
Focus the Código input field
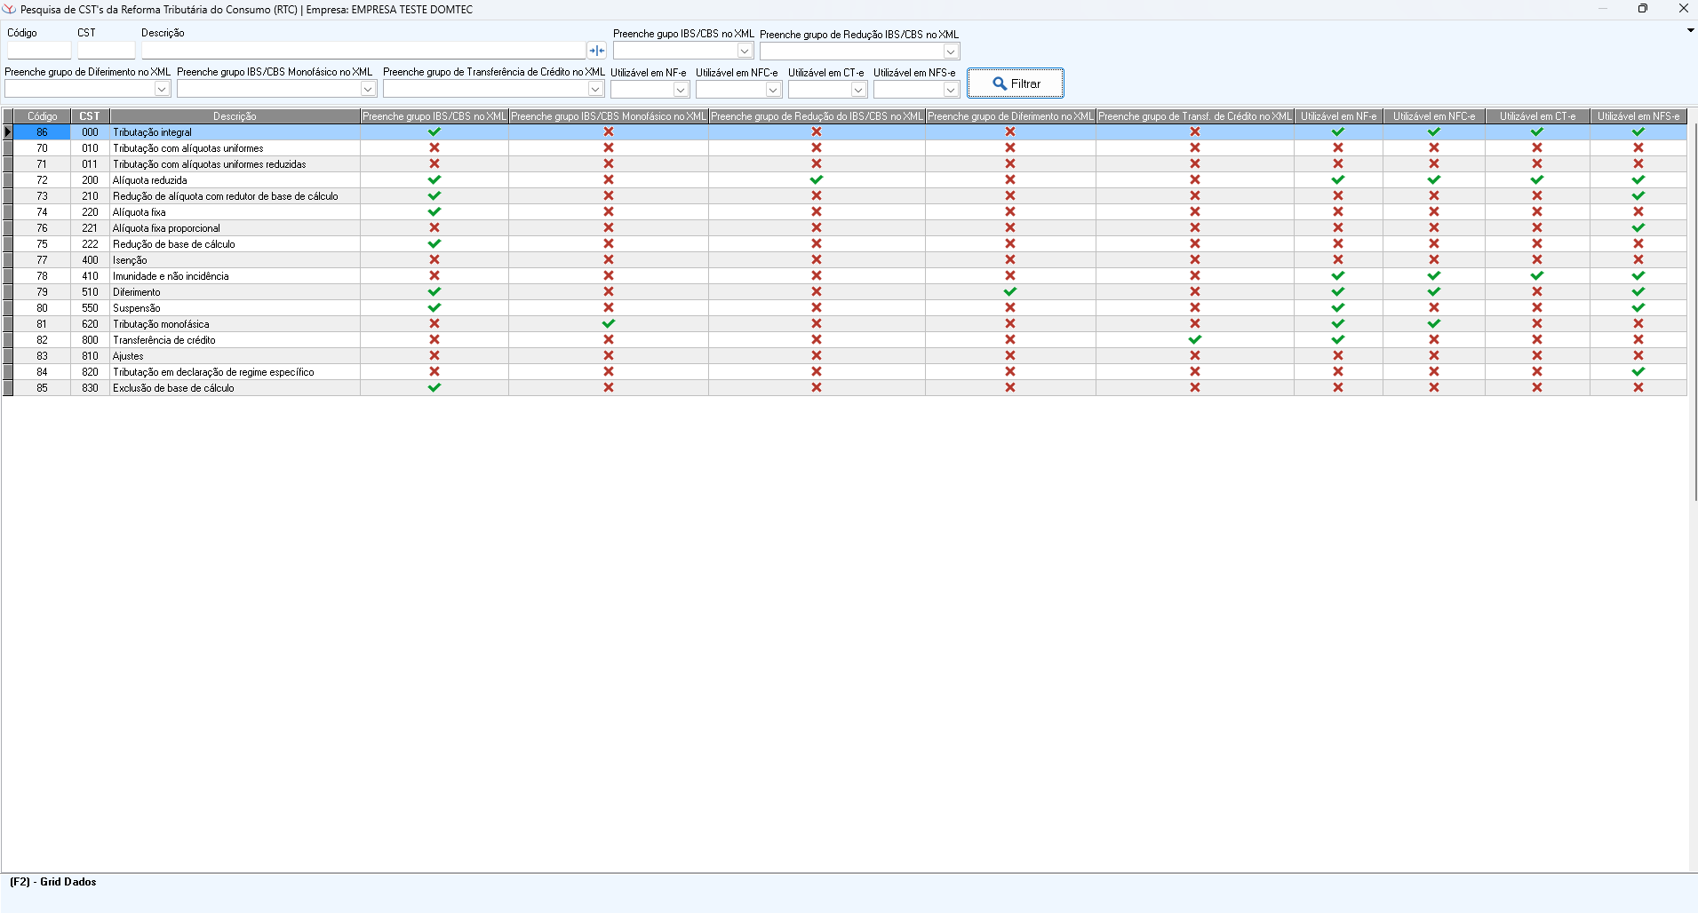pos(39,51)
